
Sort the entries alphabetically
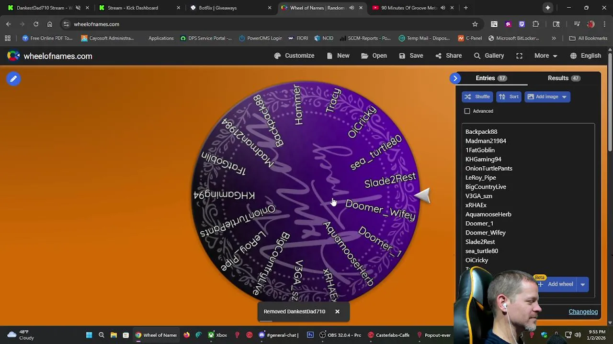509,97
